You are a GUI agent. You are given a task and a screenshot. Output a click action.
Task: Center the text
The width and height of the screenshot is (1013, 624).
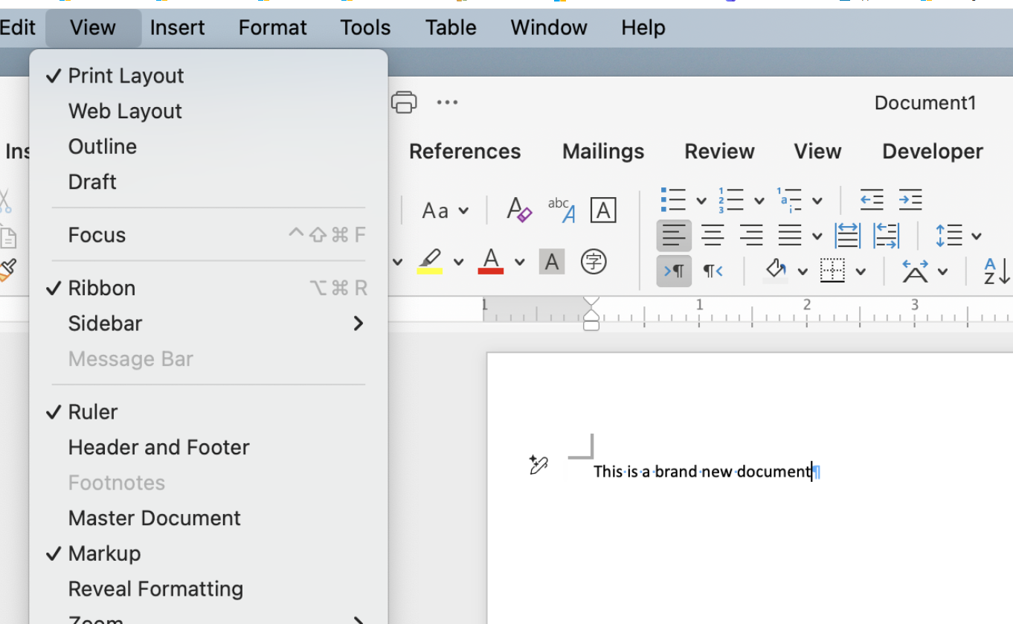coord(713,237)
